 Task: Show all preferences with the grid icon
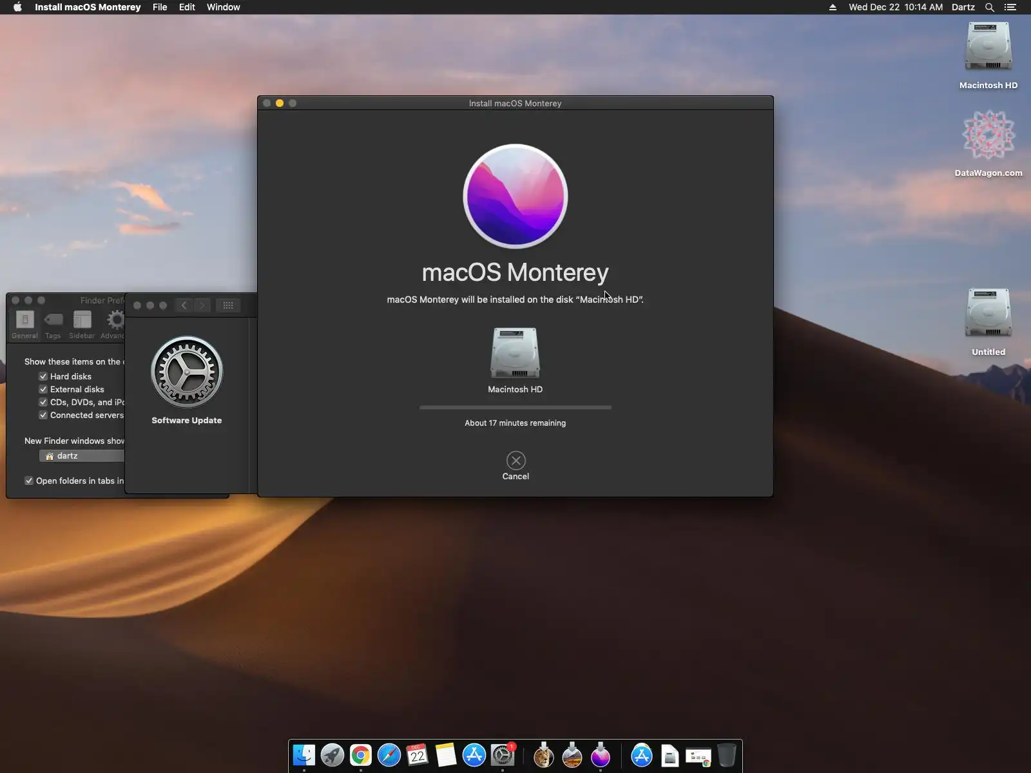(x=228, y=305)
